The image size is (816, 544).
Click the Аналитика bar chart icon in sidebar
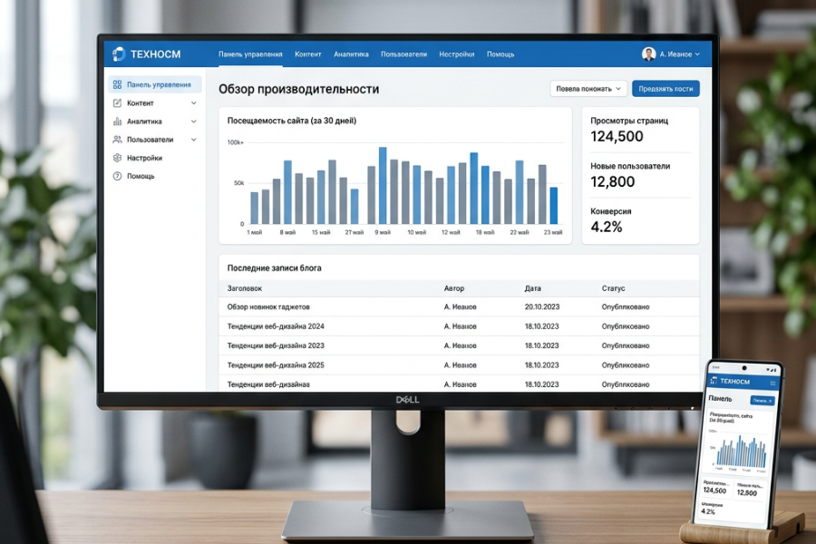tap(117, 121)
